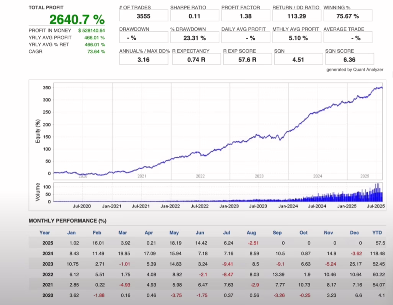Click the Total Profit figure 2640.7 %
The width and height of the screenshot is (393, 305).
point(77,19)
